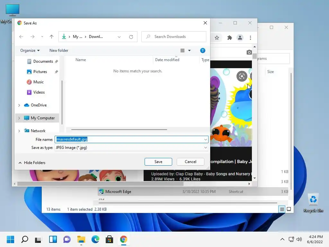Open the Recycle Bin desktop icon
329x247 pixels.
point(313,203)
